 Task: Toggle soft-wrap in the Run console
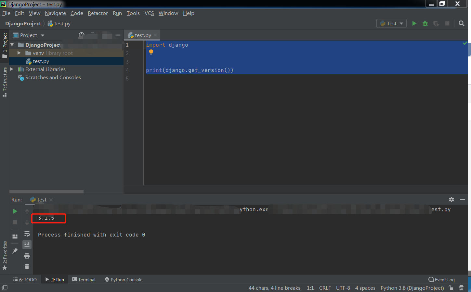pyautogui.click(x=27, y=234)
